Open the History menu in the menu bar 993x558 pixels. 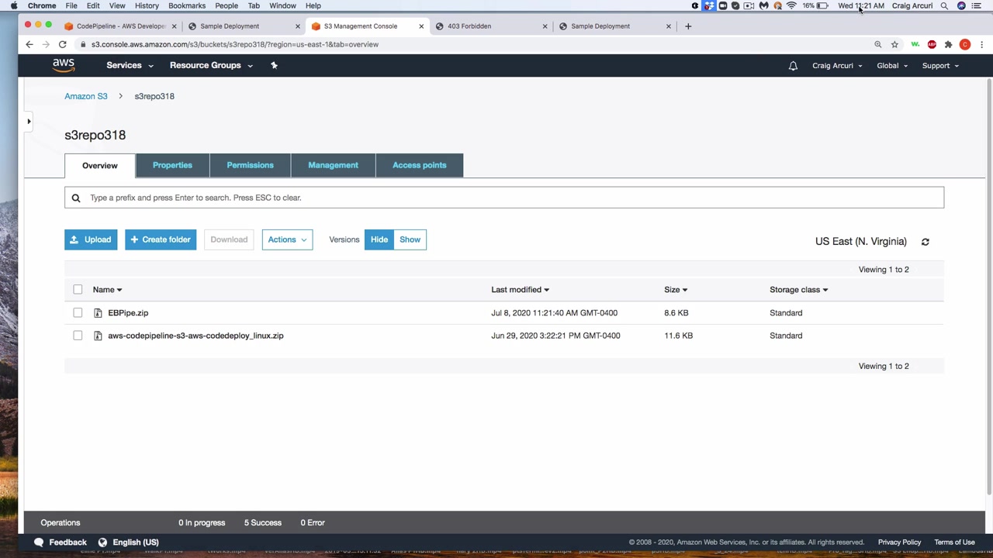(x=147, y=5)
